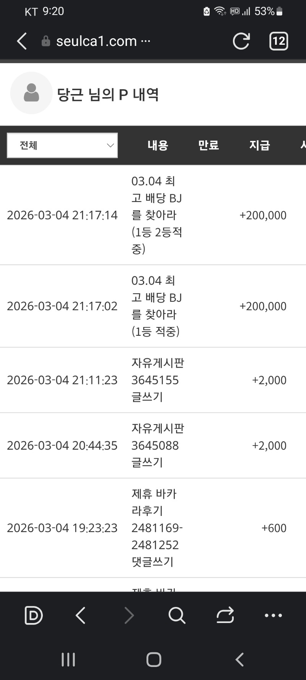Go to previous page via toolbar back chevron
Screen dimensions: 306x680
point(81,615)
